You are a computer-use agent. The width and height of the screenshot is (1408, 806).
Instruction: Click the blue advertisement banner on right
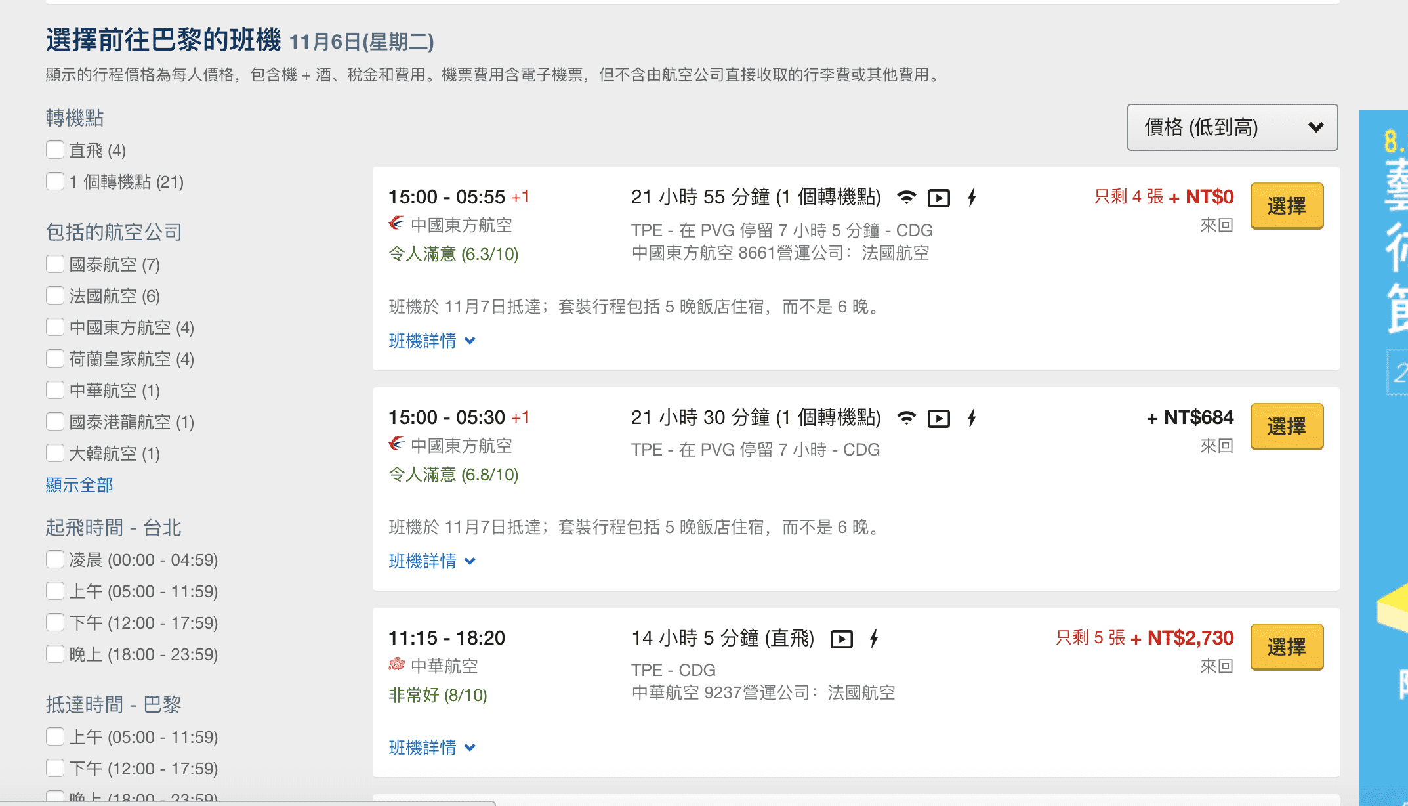[x=1384, y=458]
